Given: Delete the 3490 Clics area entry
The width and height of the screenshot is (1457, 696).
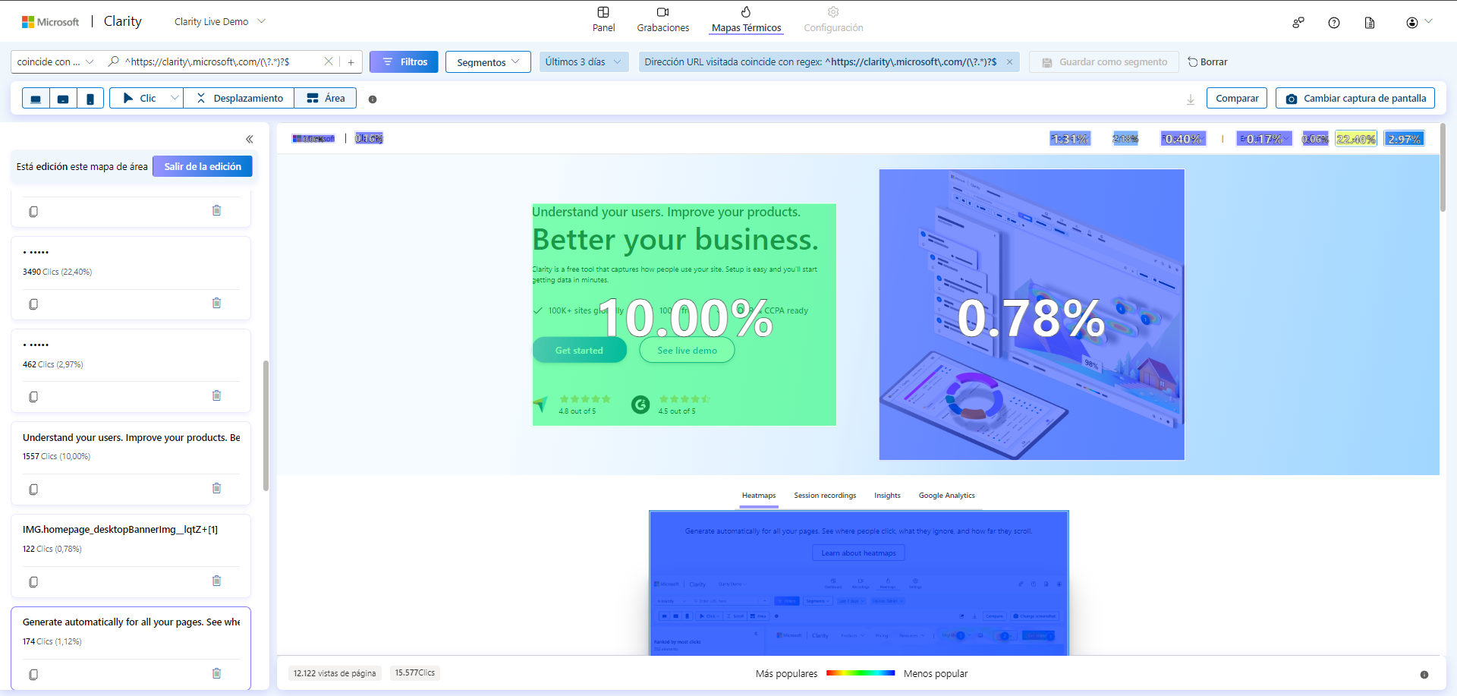Looking at the screenshot, I should 216,303.
